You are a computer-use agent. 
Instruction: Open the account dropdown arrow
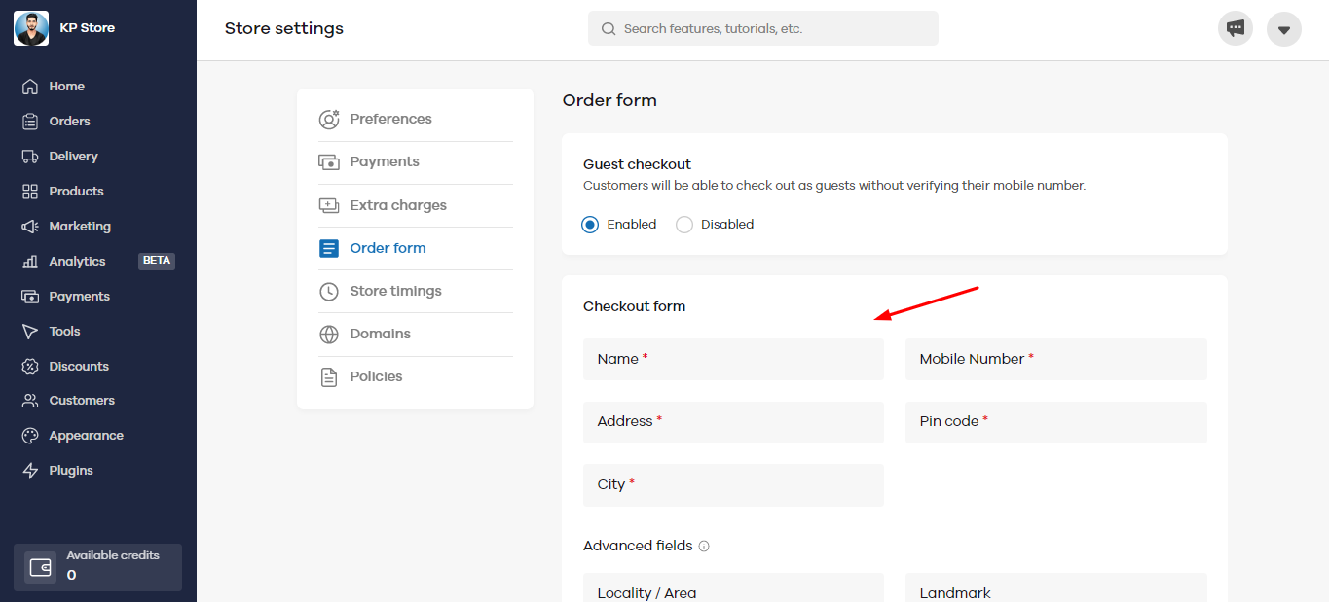pyautogui.click(x=1284, y=29)
